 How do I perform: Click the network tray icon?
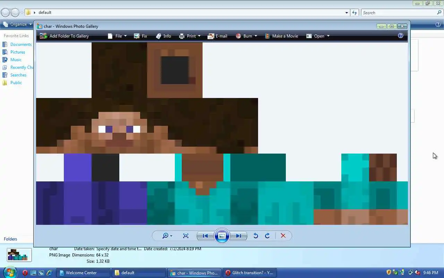[x=411, y=272]
